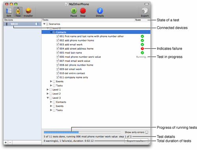Click the Export toolbar icon
The height and width of the screenshot is (150, 197).
point(145,12)
